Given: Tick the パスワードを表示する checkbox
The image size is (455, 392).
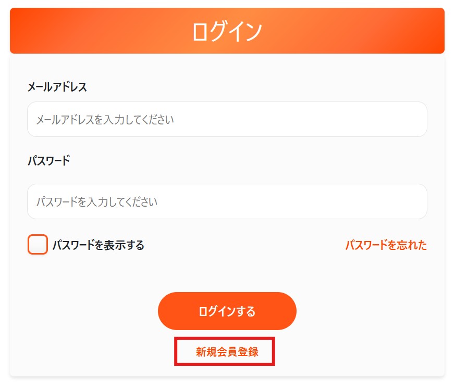Looking at the screenshot, I should [x=38, y=245].
